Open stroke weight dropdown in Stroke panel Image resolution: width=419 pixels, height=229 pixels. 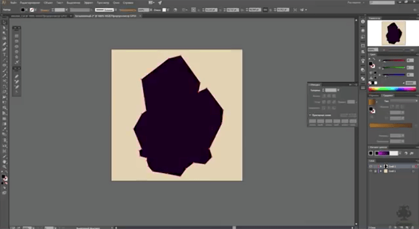[x=338, y=90]
